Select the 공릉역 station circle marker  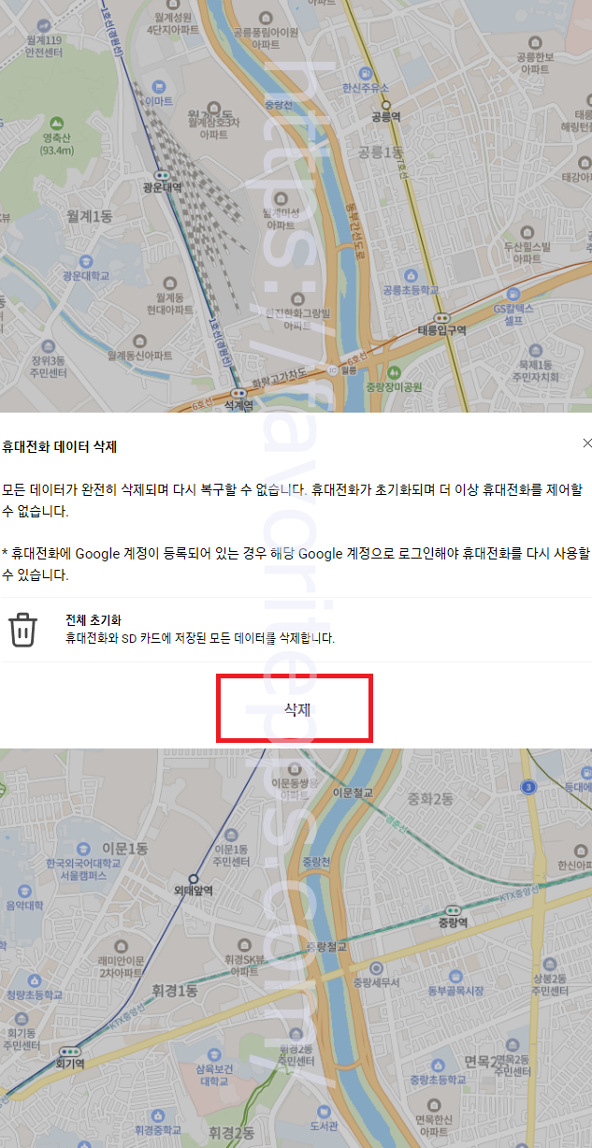tap(385, 106)
